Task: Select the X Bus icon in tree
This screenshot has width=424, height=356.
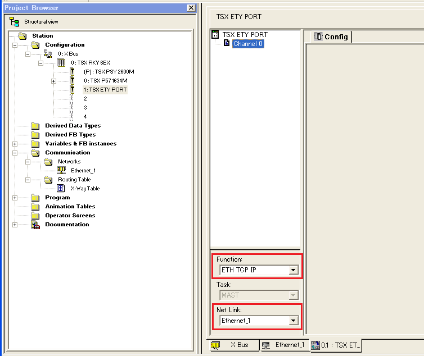Action: 48,54
